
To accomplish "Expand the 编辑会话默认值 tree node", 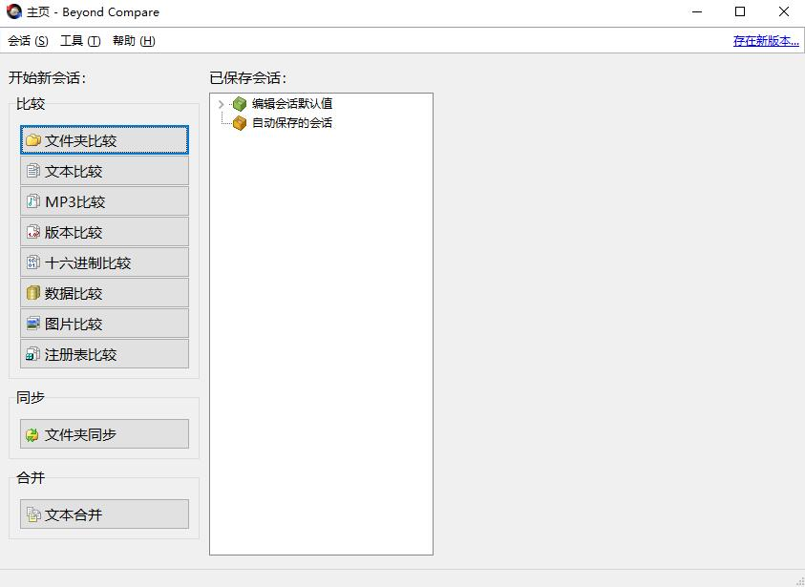I will (222, 104).
